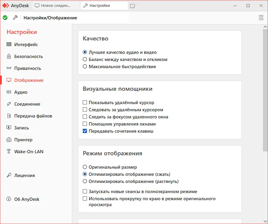Click the Принтер printer icon
The height and width of the screenshot is (224, 268).
pos(9,140)
